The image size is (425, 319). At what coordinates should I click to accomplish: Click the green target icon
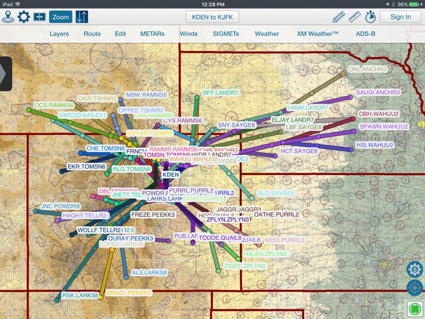(415, 309)
